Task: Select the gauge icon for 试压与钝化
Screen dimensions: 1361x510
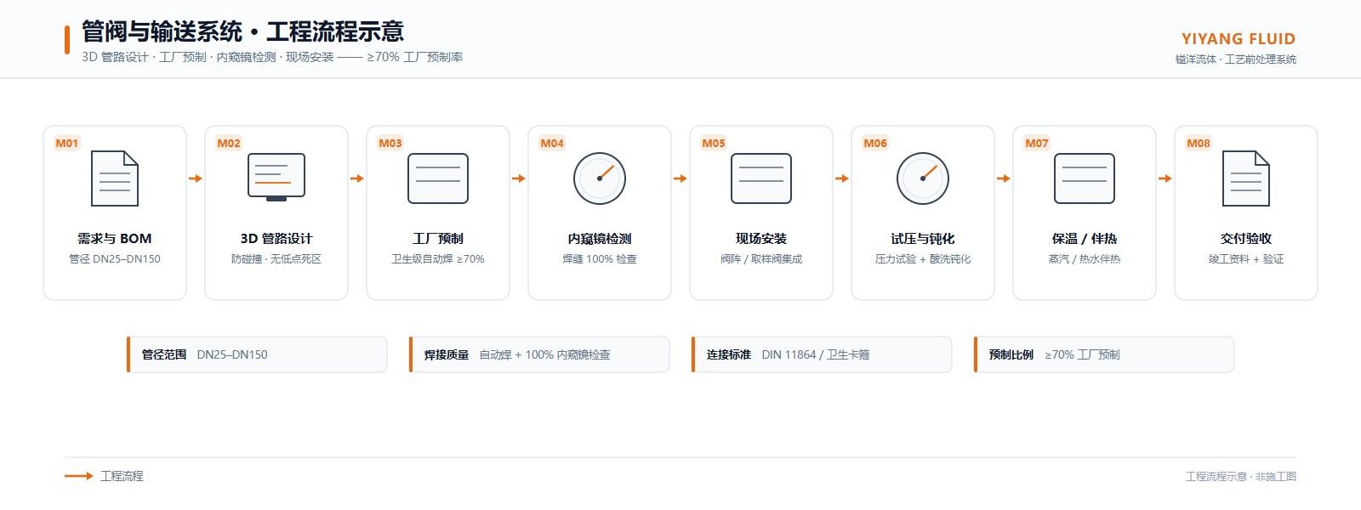Action: pyautogui.click(x=923, y=178)
